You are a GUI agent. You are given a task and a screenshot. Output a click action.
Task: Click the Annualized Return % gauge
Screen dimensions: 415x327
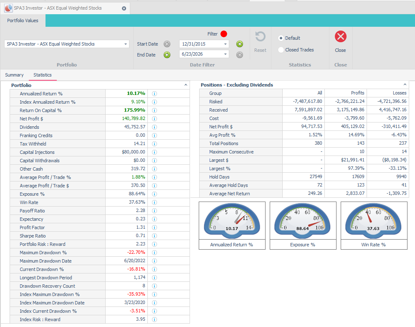click(x=232, y=221)
